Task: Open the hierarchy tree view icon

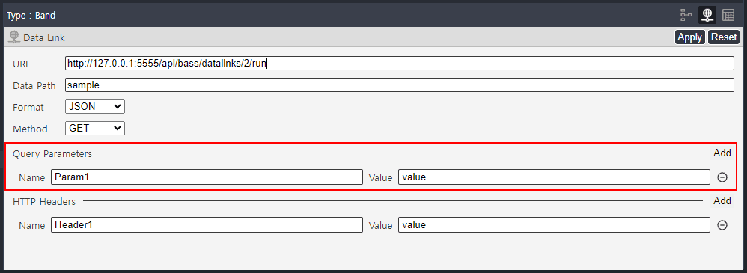Action: pos(686,15)
